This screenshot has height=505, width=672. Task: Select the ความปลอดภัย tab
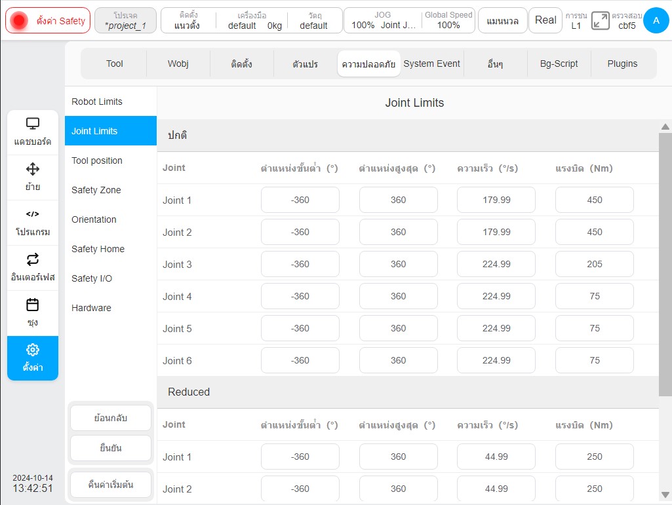pyautogui.click(x=368, y=64)
